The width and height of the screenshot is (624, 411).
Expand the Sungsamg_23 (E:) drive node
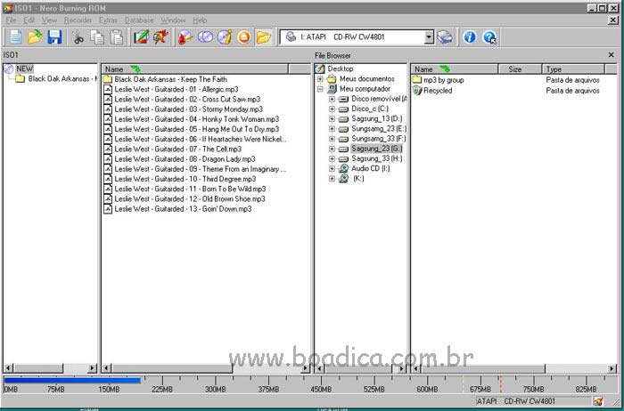pyautogui.click(x=332, y=129)
